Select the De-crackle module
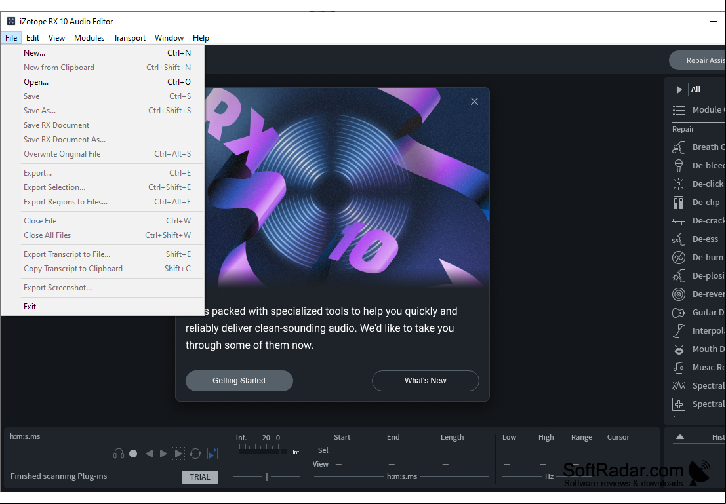This screenshot has height=504, width=726. (x=698, y=221)
